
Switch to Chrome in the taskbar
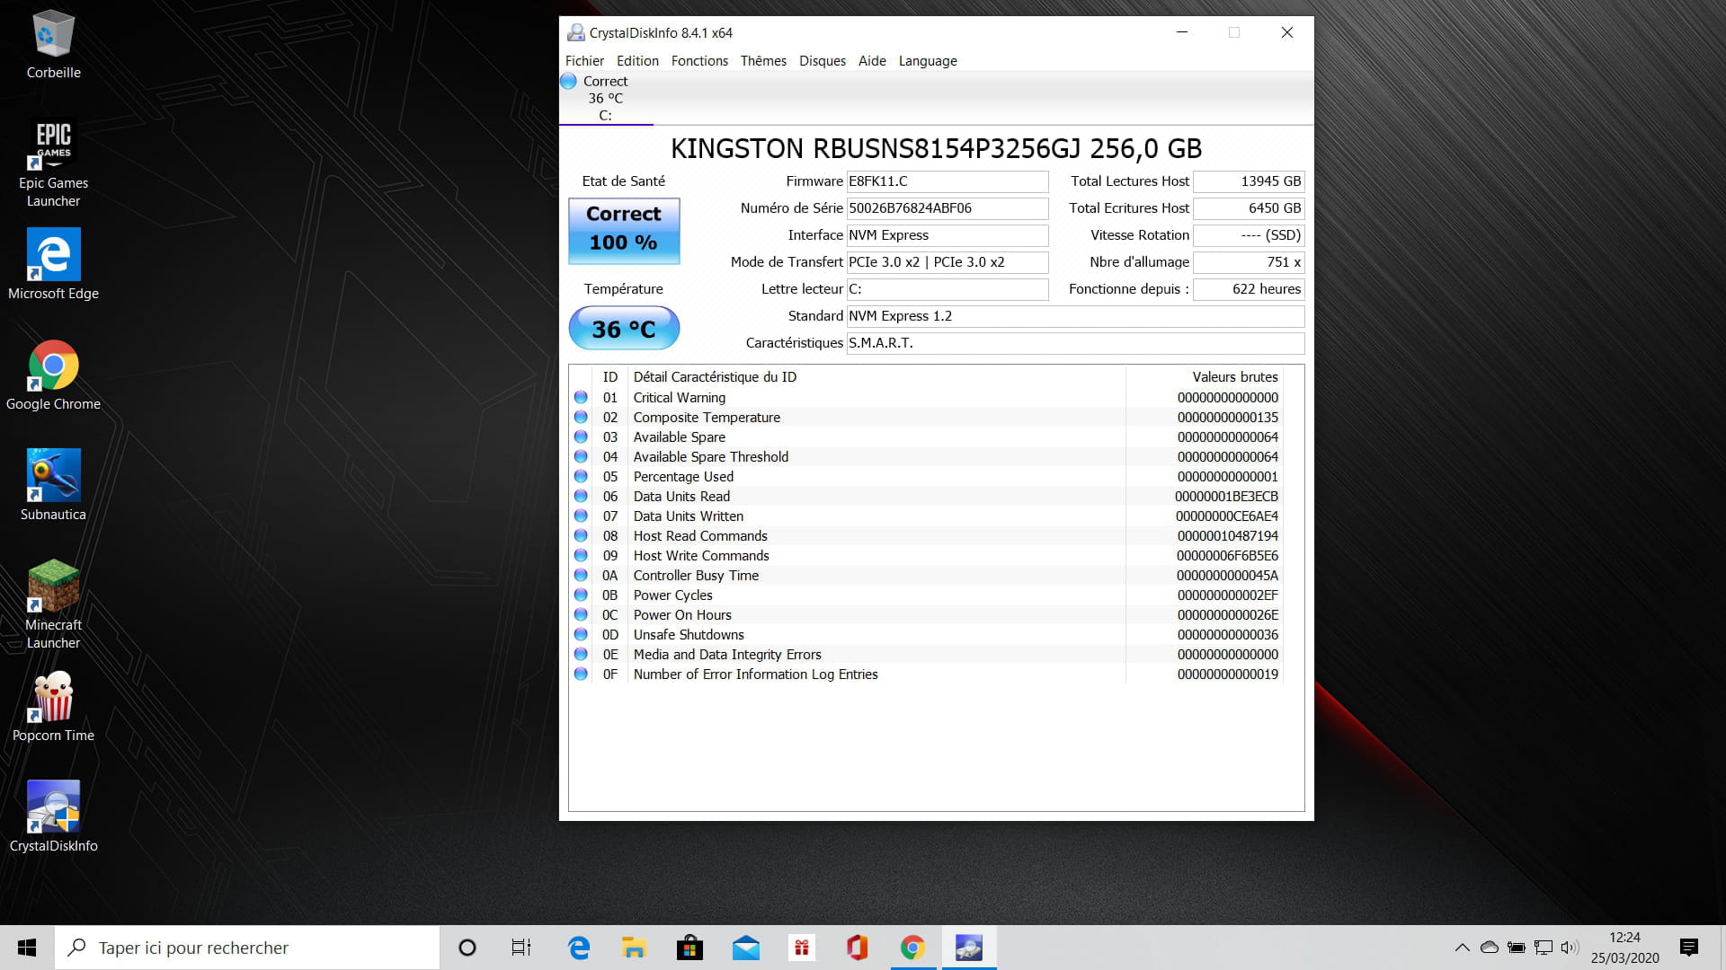coord(912,948)
